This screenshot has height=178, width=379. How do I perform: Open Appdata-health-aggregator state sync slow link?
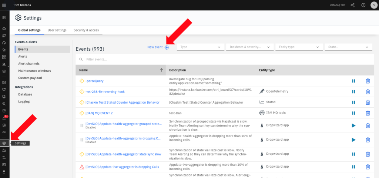tap(123, 154)
